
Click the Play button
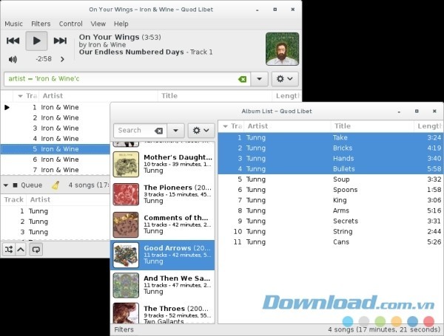pyautogui.click(x=36, y=41)
